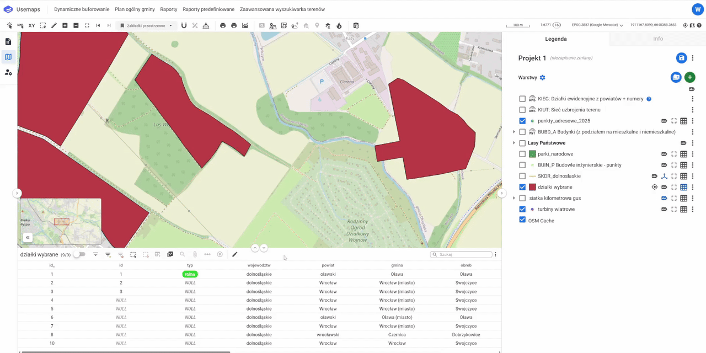
Task: Open the Zakładki przestrzenne dropdown
Action: point(146,25)
